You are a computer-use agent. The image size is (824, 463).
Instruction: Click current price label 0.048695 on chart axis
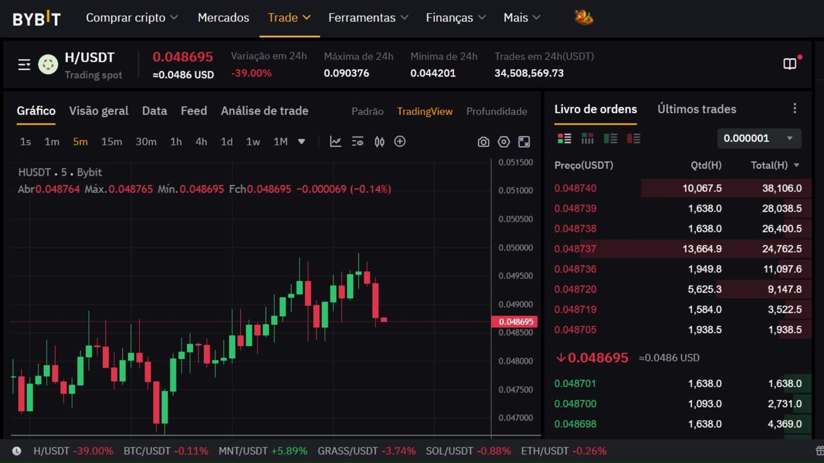point(514,322)
